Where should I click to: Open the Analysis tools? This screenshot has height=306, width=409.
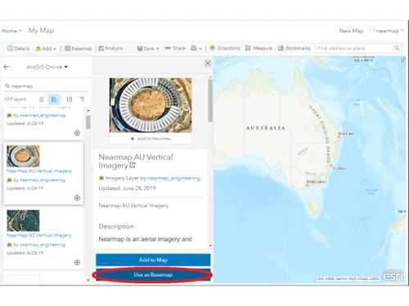(110, 48)
